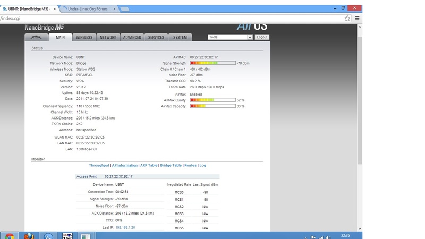
Task: Click the AirMax Capacity bar
Action: click(x=213, y=106)
